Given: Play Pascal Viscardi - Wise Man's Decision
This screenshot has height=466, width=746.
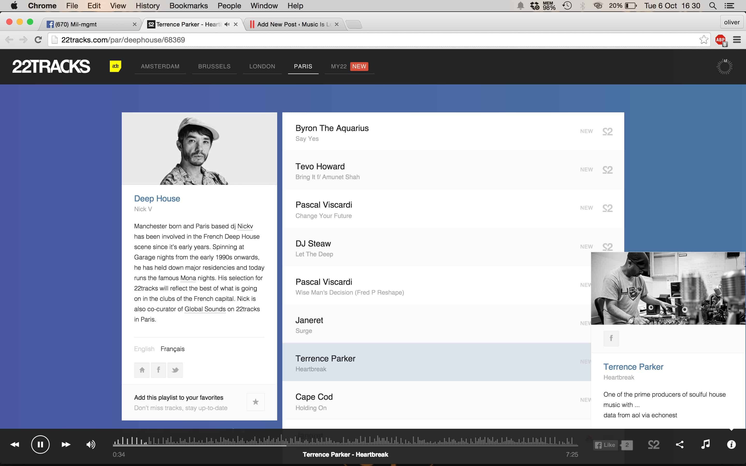Looking at the screenshot, I should [436, 286].
